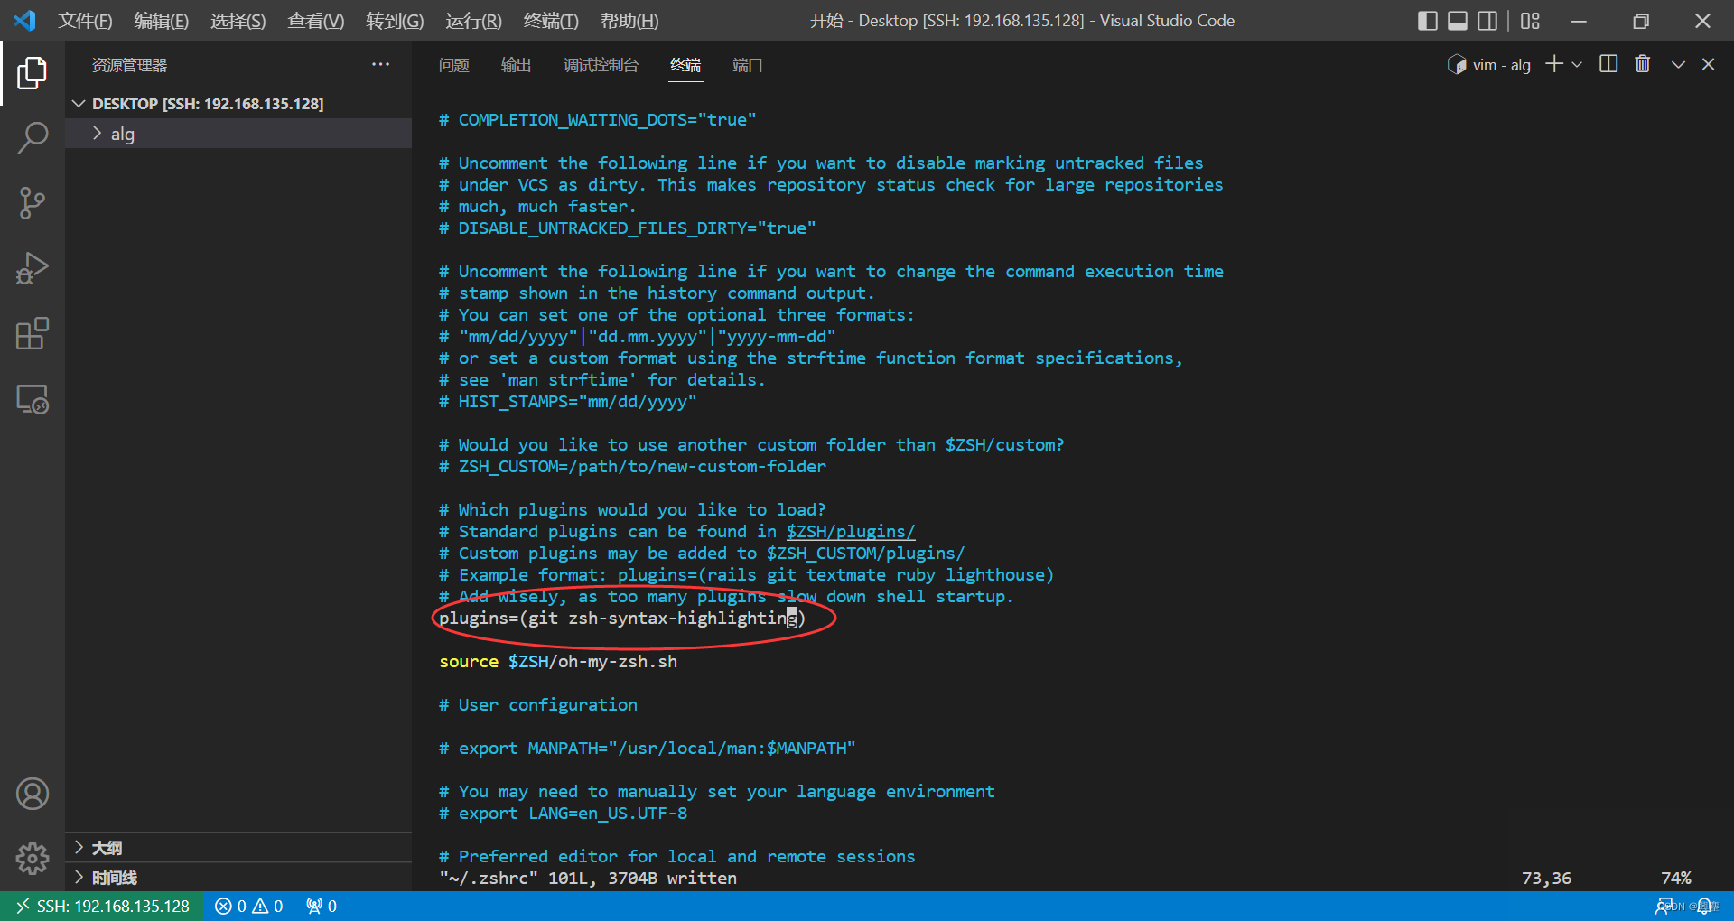Open the launch profile dropdown arrow
The width and height of the screenshot is (1734, 921).
coord(1577,64)
